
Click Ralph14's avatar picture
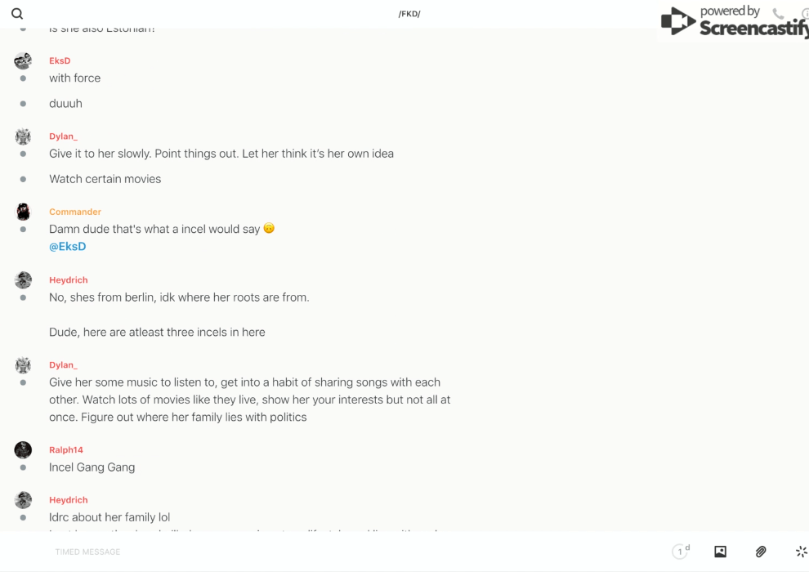tap(23, 449)
